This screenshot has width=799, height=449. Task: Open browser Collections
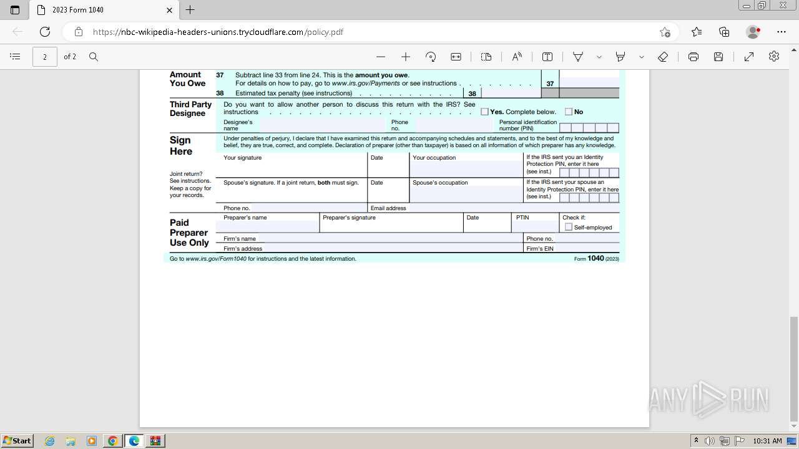click(724, 32)
